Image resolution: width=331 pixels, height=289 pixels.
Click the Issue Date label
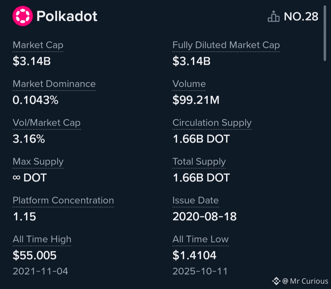195,201
